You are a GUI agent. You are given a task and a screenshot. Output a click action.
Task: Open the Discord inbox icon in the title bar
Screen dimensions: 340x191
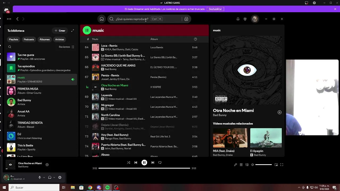point(306,3)
